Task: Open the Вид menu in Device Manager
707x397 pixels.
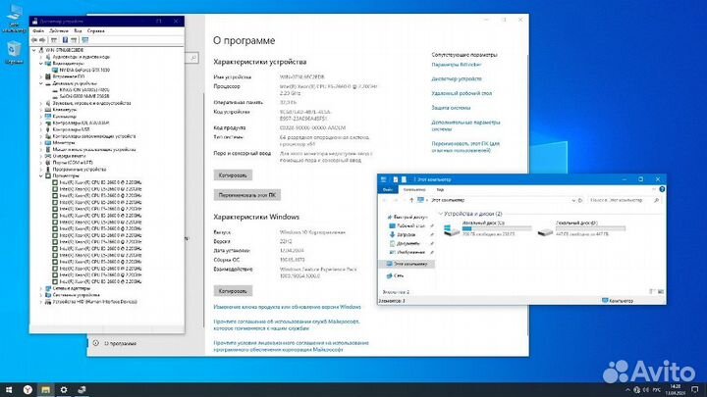Action: pyautogui.click(x=78, y=31)
